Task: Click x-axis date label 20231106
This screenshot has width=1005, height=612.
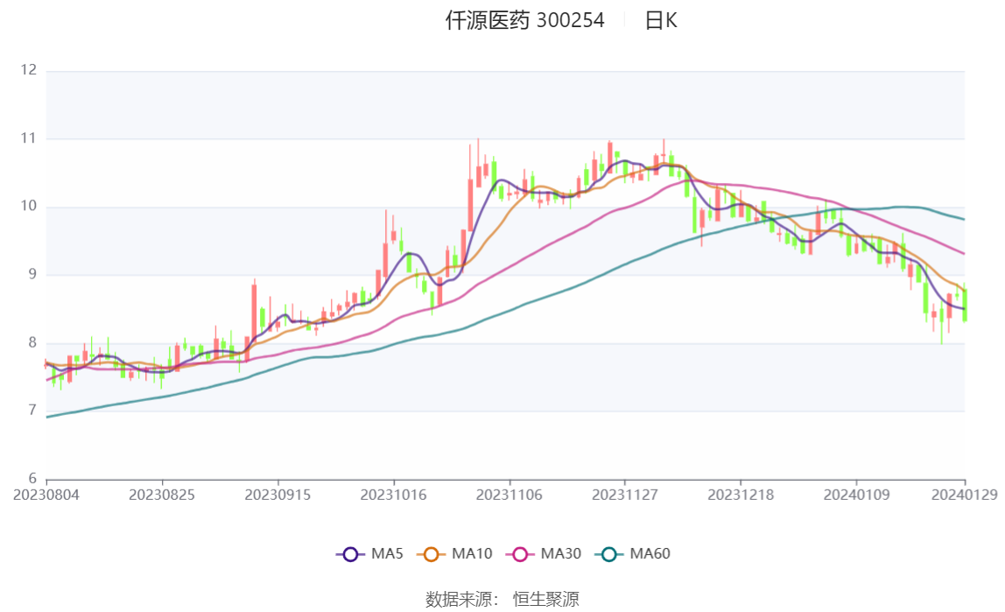Action: coord(509,495)
